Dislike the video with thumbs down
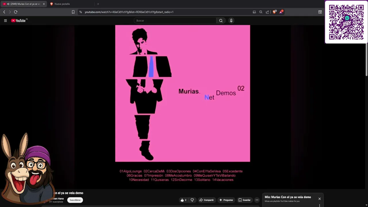This screenshot has width=368, height=207. pyautogui.click(x=192, y=200)
